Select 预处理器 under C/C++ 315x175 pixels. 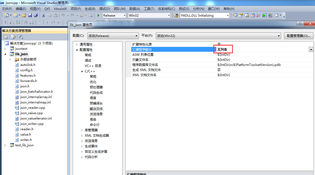point(96,87)
